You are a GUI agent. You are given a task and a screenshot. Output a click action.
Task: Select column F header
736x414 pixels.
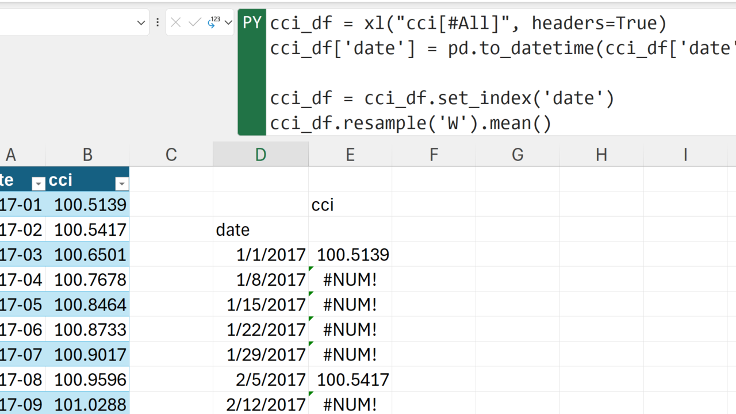coord(434,154)
